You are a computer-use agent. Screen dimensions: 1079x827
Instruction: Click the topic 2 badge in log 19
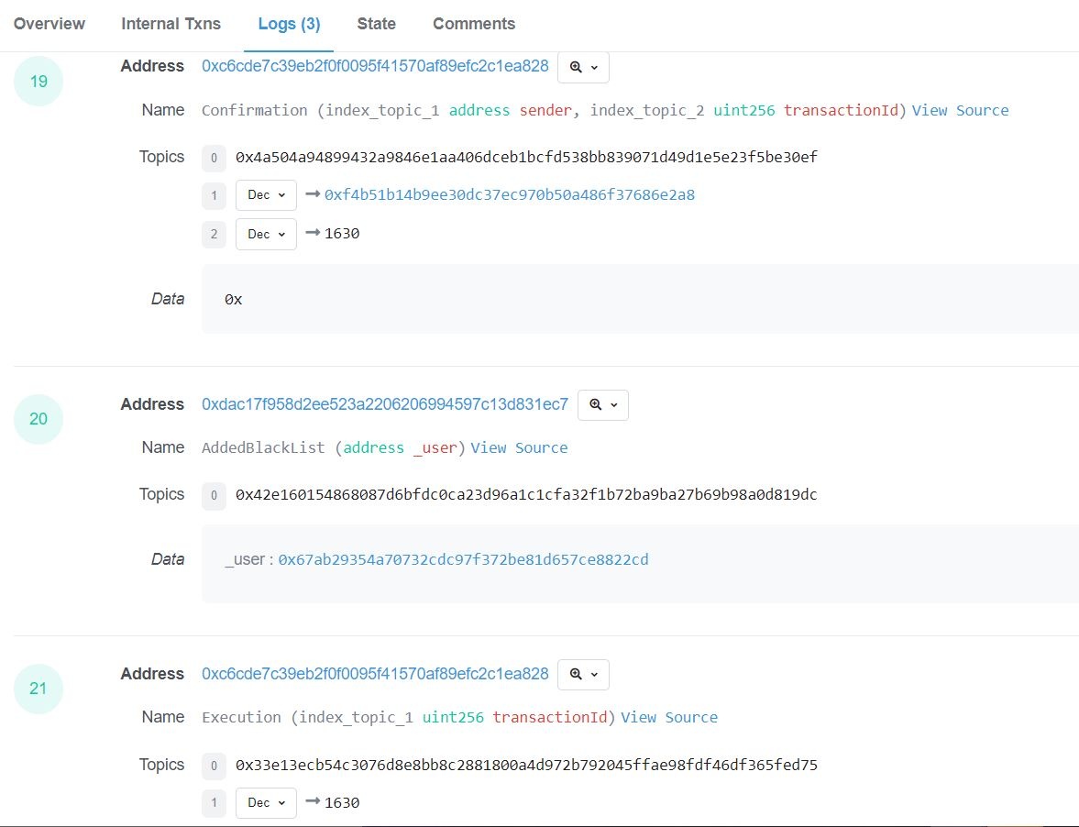pyautogui.click(x=214, y=235)
